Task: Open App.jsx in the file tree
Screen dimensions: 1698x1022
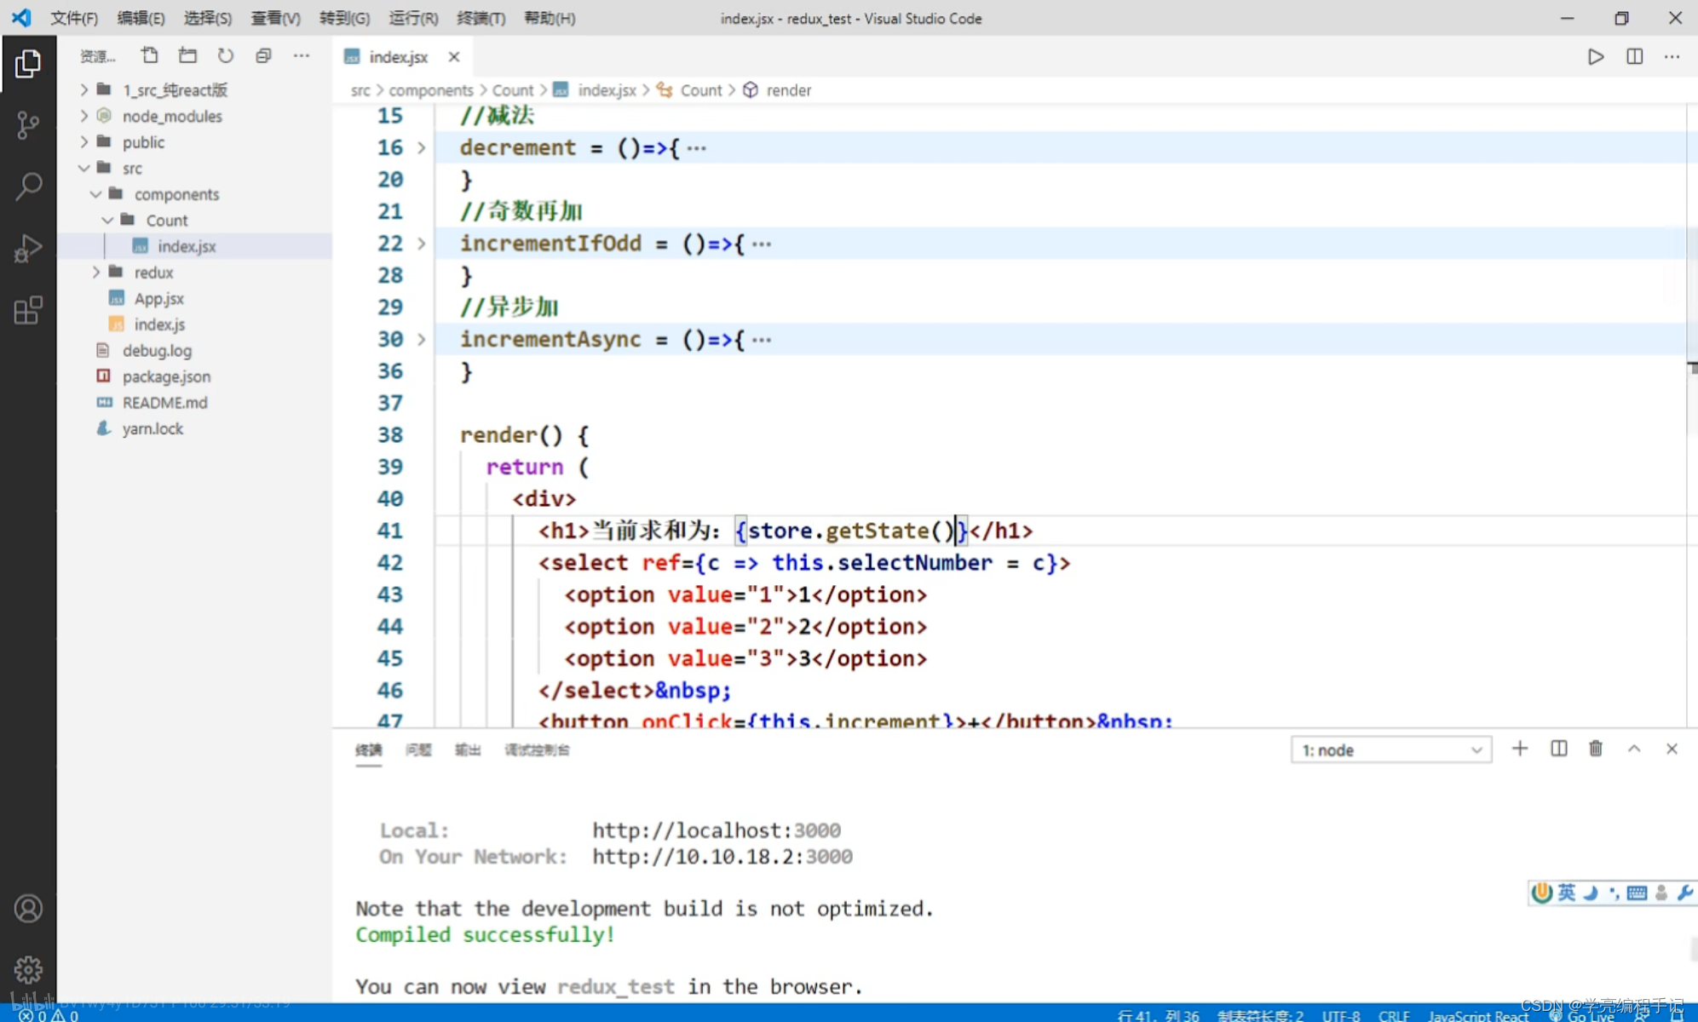Action: 158,299
